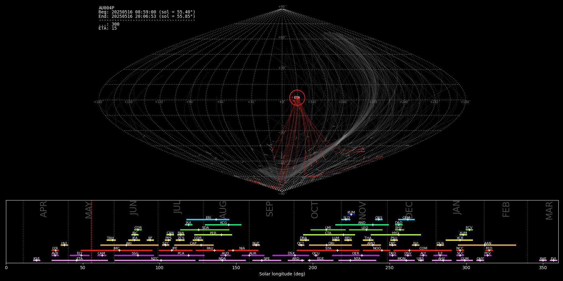The image size is (563, 281).
Task: Click the +120 longitude label on sky map
Action: point(159,102)
